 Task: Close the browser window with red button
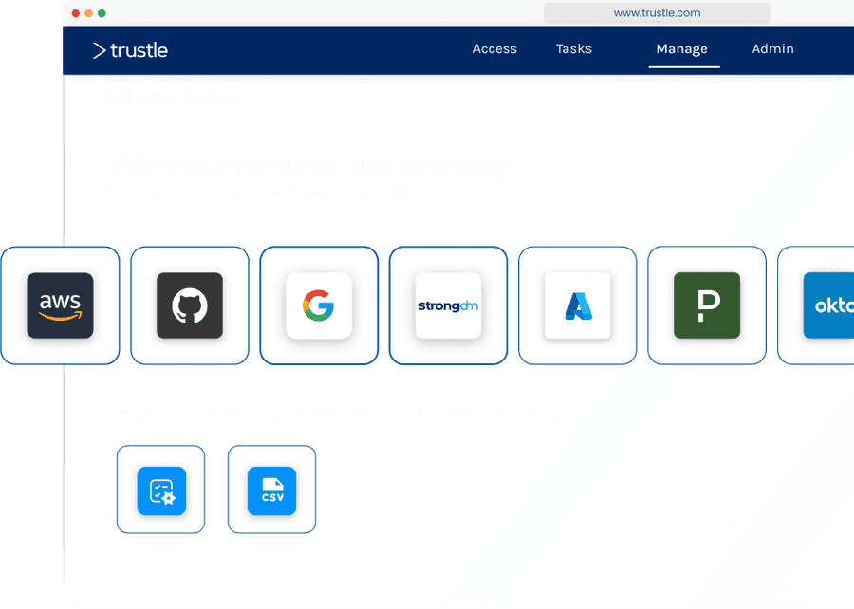(76, 13)
